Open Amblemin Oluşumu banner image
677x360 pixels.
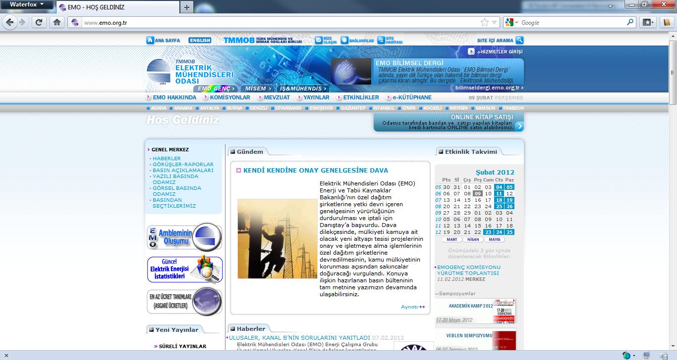(184, 237)
